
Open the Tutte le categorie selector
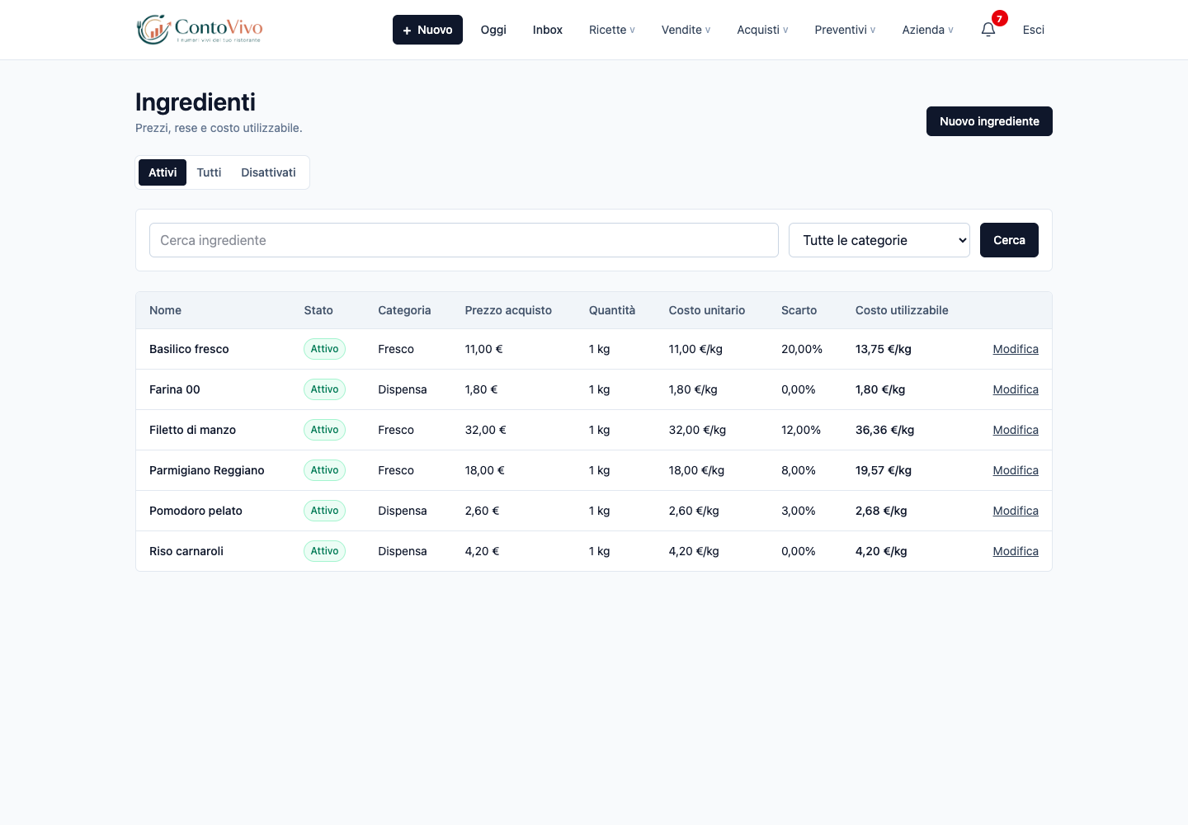click(879, 240)
